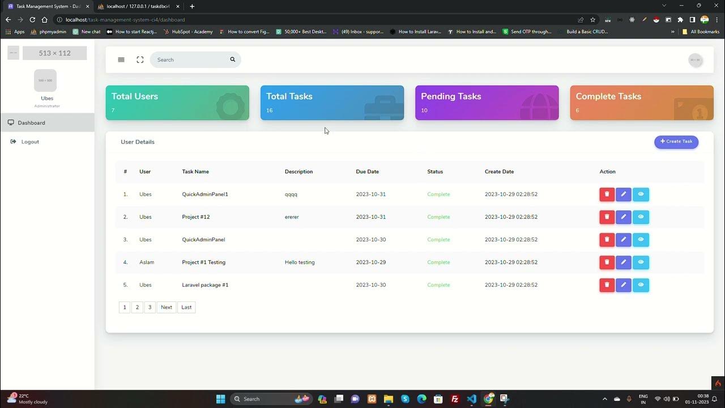Open the All Bookmarks folder
This screenshot has height=408, width=725.
coord(701,32)
